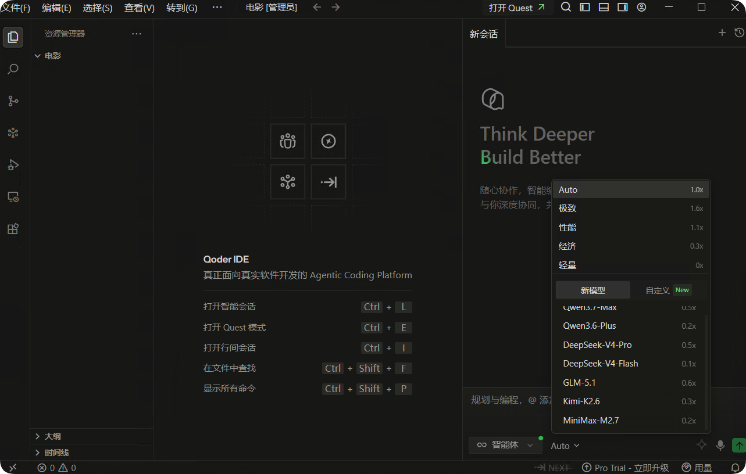Click the 打开智能会话 shortcut row
This screenshot has height=474, width=746.
point(308,307)
